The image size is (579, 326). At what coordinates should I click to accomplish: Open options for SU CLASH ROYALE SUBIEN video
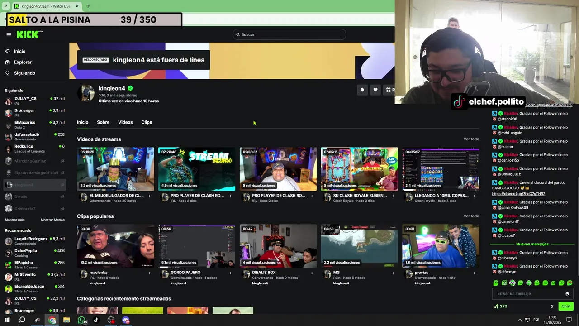[x=393, y=196]
